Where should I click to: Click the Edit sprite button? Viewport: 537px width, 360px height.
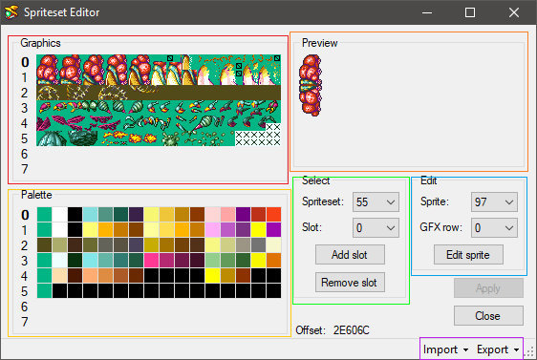[468, 255]
